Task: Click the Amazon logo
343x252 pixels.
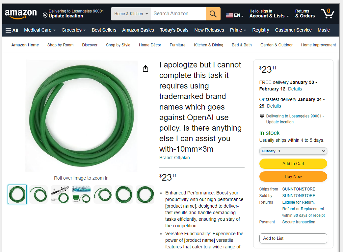Action: [x=20, y=14]
